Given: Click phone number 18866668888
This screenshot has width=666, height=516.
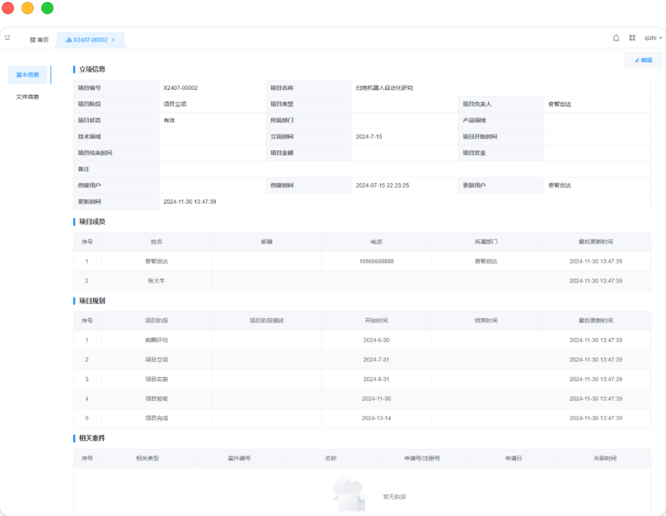Looking at the screenshot, I should tap(376, 261).
